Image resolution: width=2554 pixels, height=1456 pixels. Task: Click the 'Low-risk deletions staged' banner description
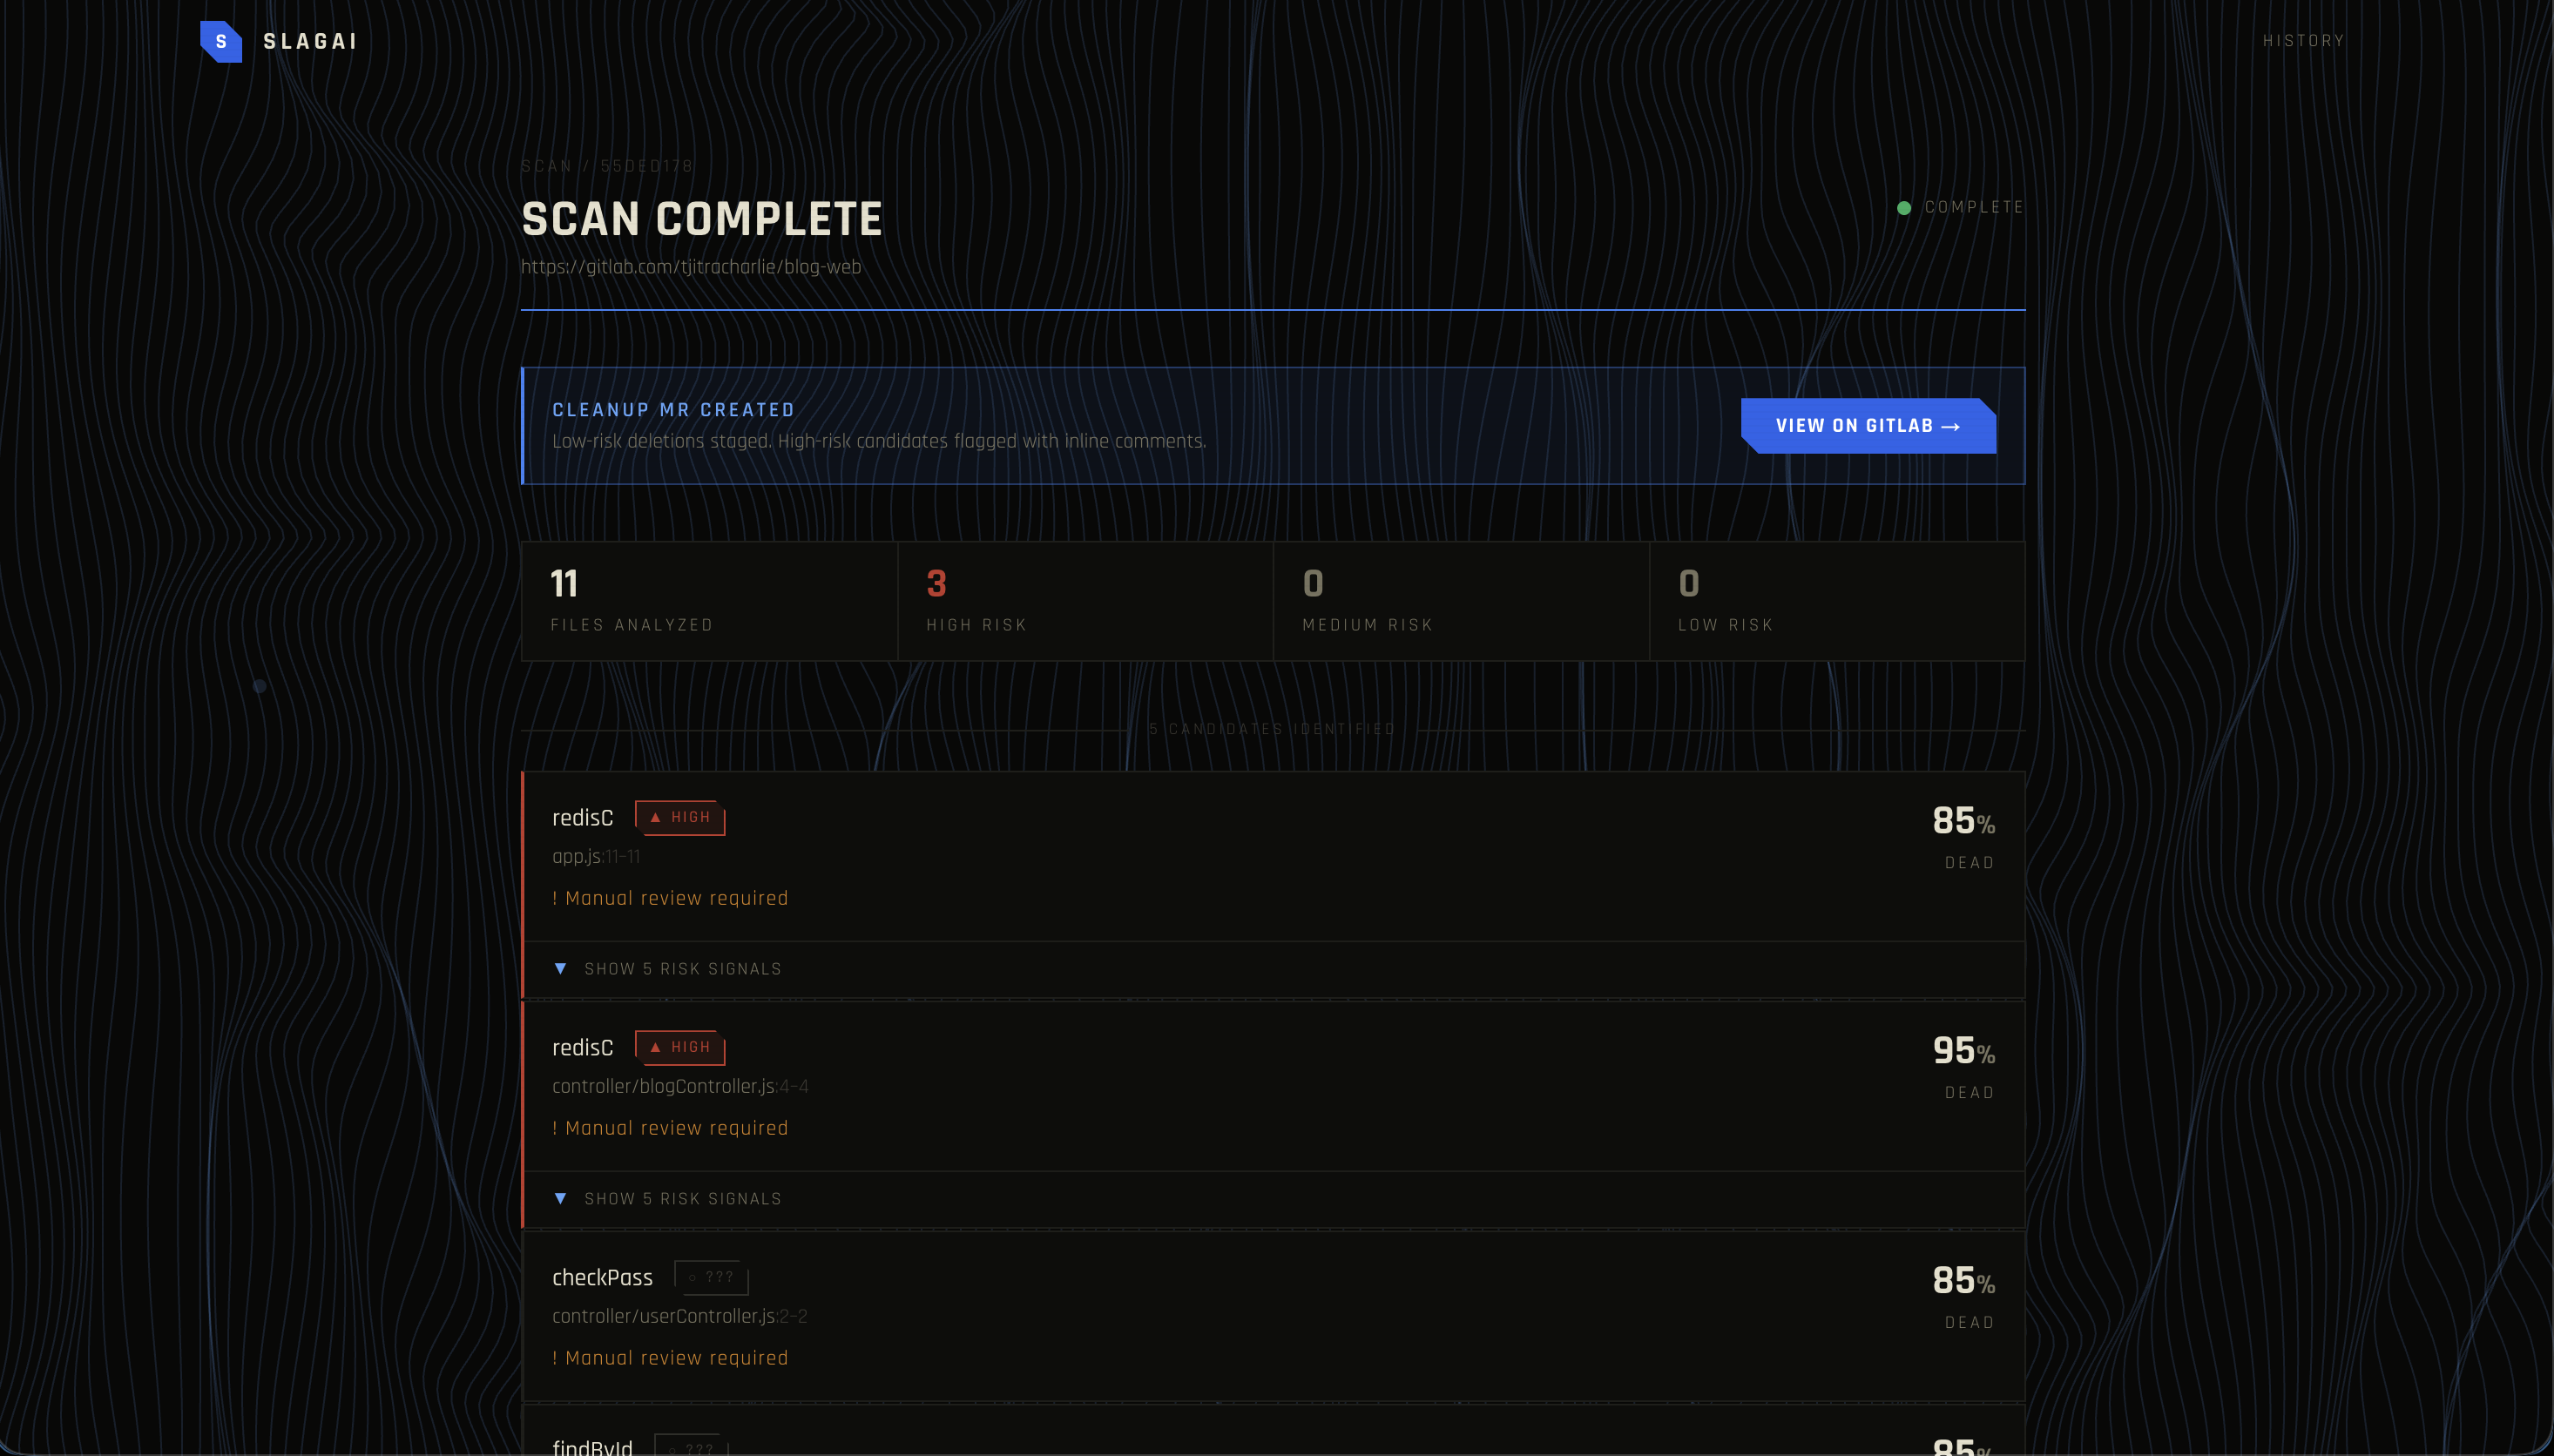point(879,441)
